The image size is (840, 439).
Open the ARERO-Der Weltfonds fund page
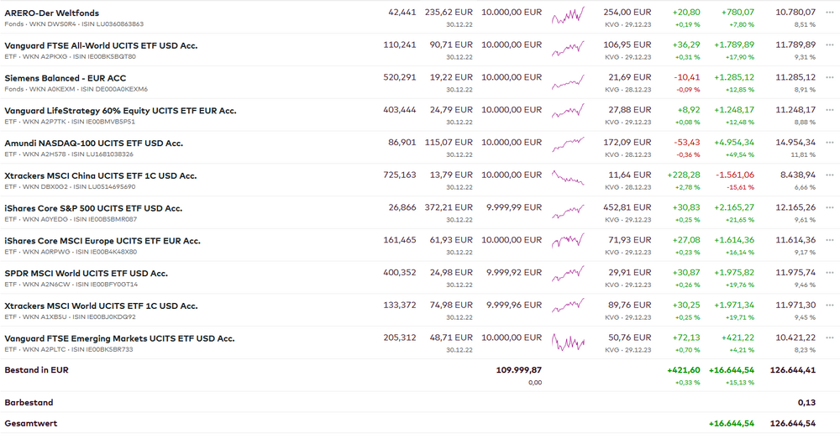pos(51,13)
